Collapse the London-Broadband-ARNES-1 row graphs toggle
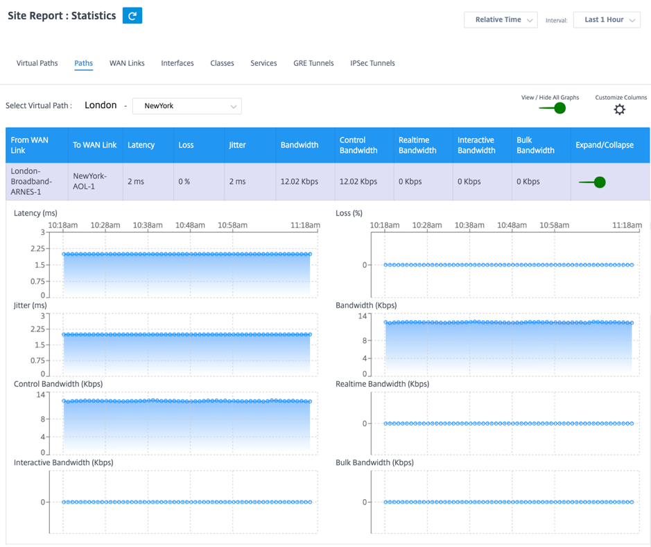The image size is (651, 547). point(593,182)
